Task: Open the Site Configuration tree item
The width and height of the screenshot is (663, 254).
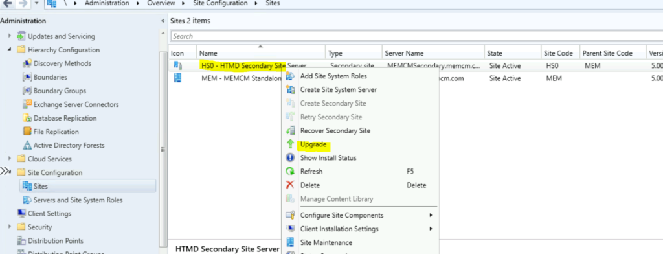Action: coord(55,173)
